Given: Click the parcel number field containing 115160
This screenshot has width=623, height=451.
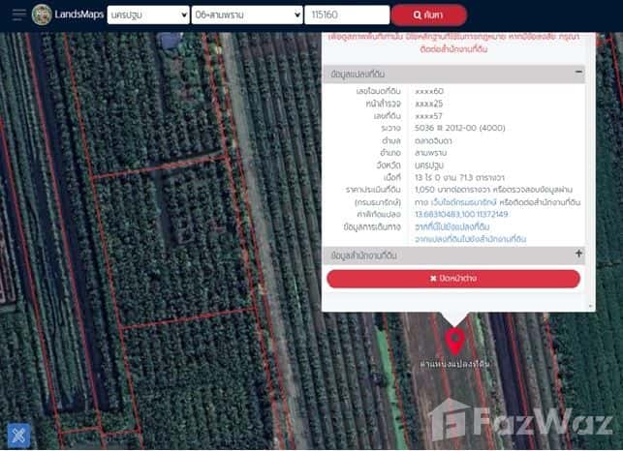Looking at the screenshot, I should (x=345, y=15).
